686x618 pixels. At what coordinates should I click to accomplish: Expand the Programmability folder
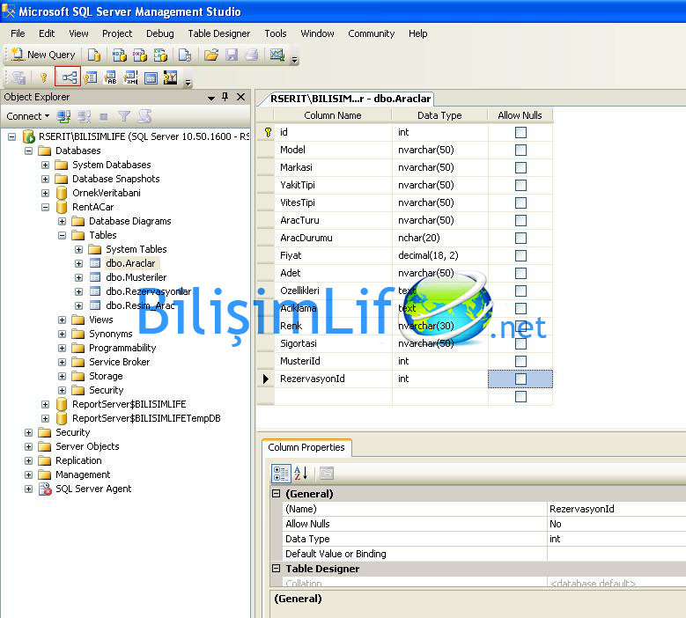[63, 348]
